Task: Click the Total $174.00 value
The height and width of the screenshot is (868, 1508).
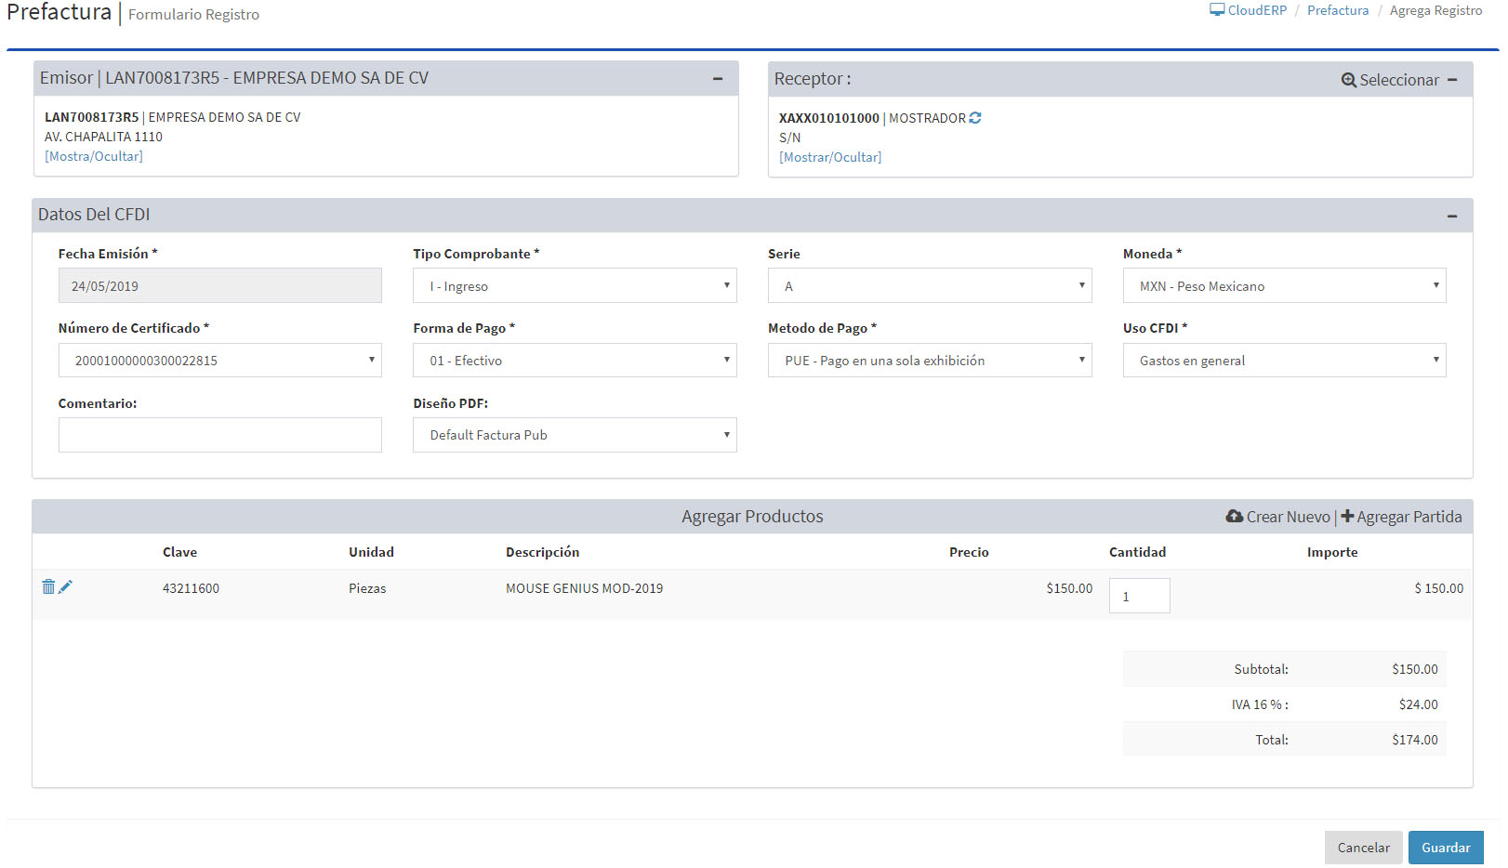Action: pyautogui.click(x=1415, y=740)
